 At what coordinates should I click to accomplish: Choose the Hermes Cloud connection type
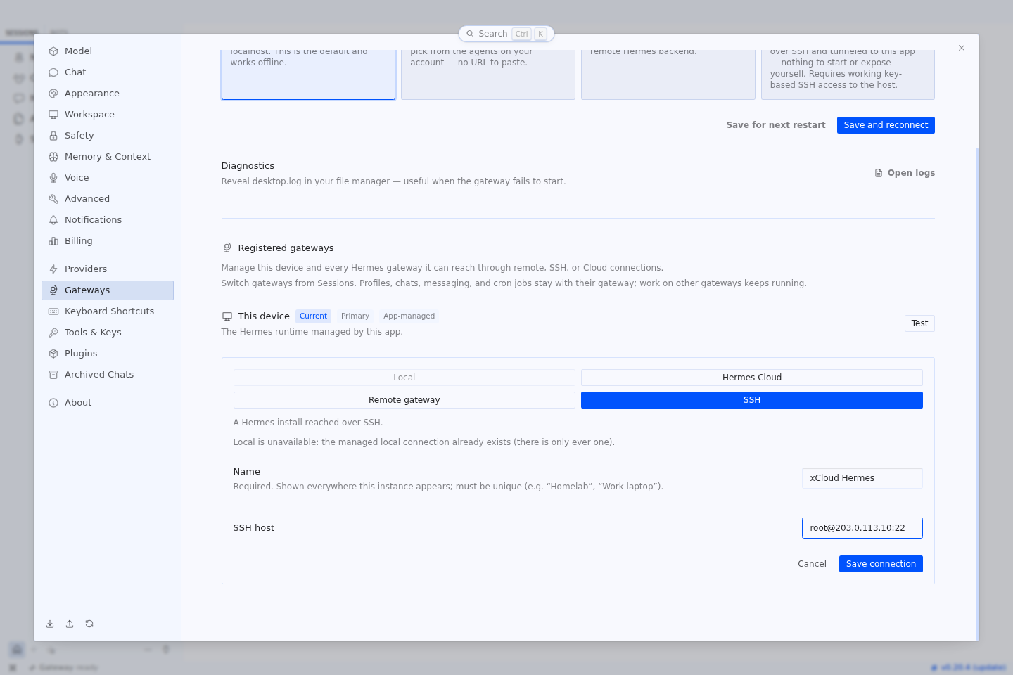point(752,378)
